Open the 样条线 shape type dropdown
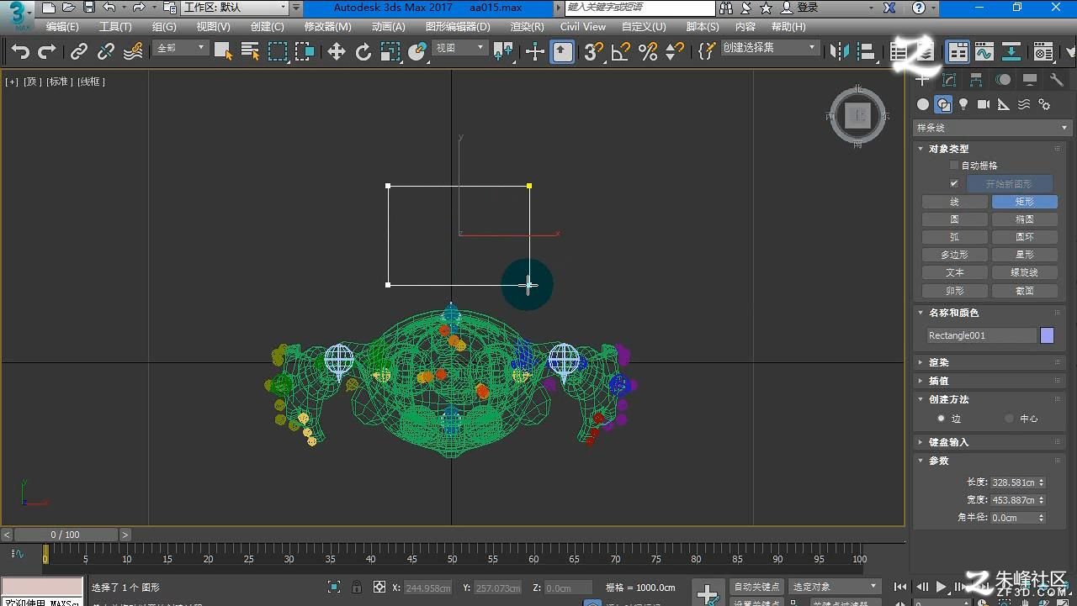Image resolution: width=1077 pixels, height=606 pixels. coord(992,128)
